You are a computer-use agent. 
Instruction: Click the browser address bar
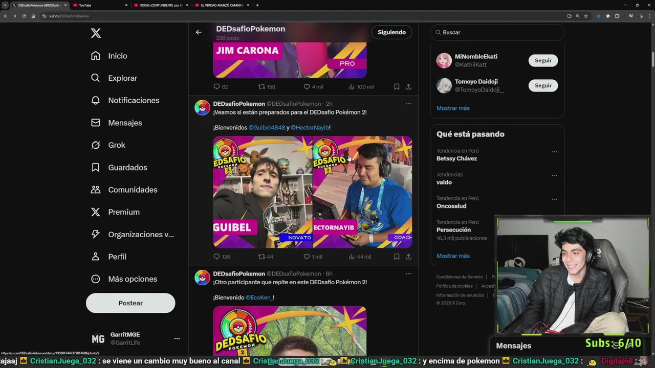point(302,16)
